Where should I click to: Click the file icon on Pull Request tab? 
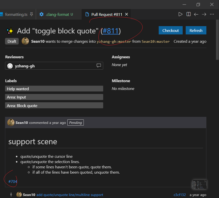pyautogui.click(x=87, y=14)
